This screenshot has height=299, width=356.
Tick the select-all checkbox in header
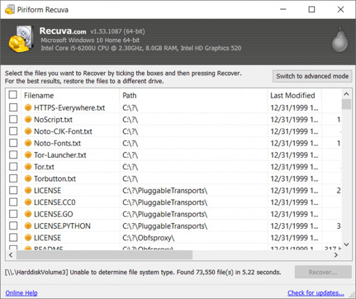[x=13, y=95]
